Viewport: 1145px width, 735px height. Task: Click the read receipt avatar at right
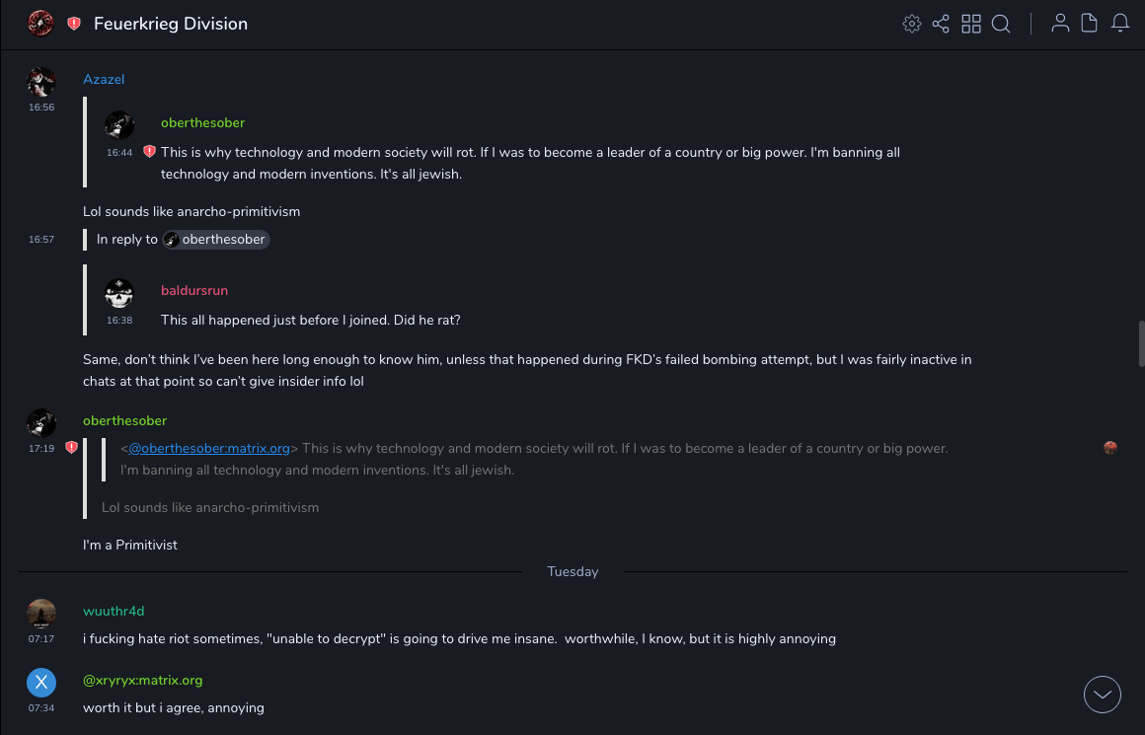click(1110, 448)
